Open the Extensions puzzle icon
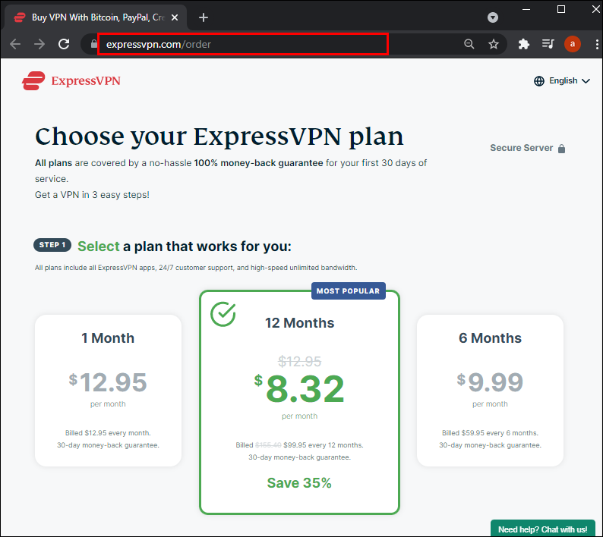Viewport: 603px width, 537px height. pyautogui.click(x=524, y=44)
